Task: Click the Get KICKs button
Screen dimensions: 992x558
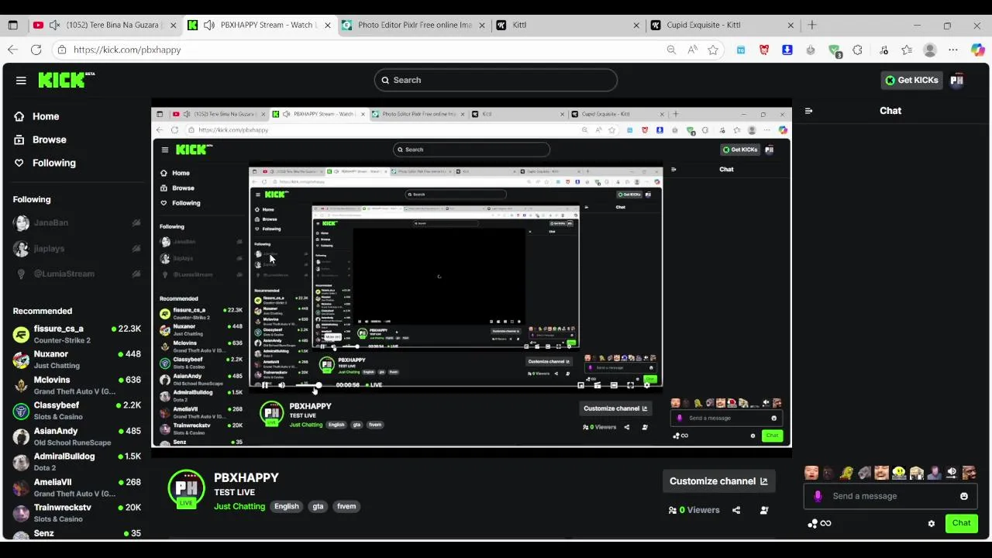Action: tap(911, 80)
